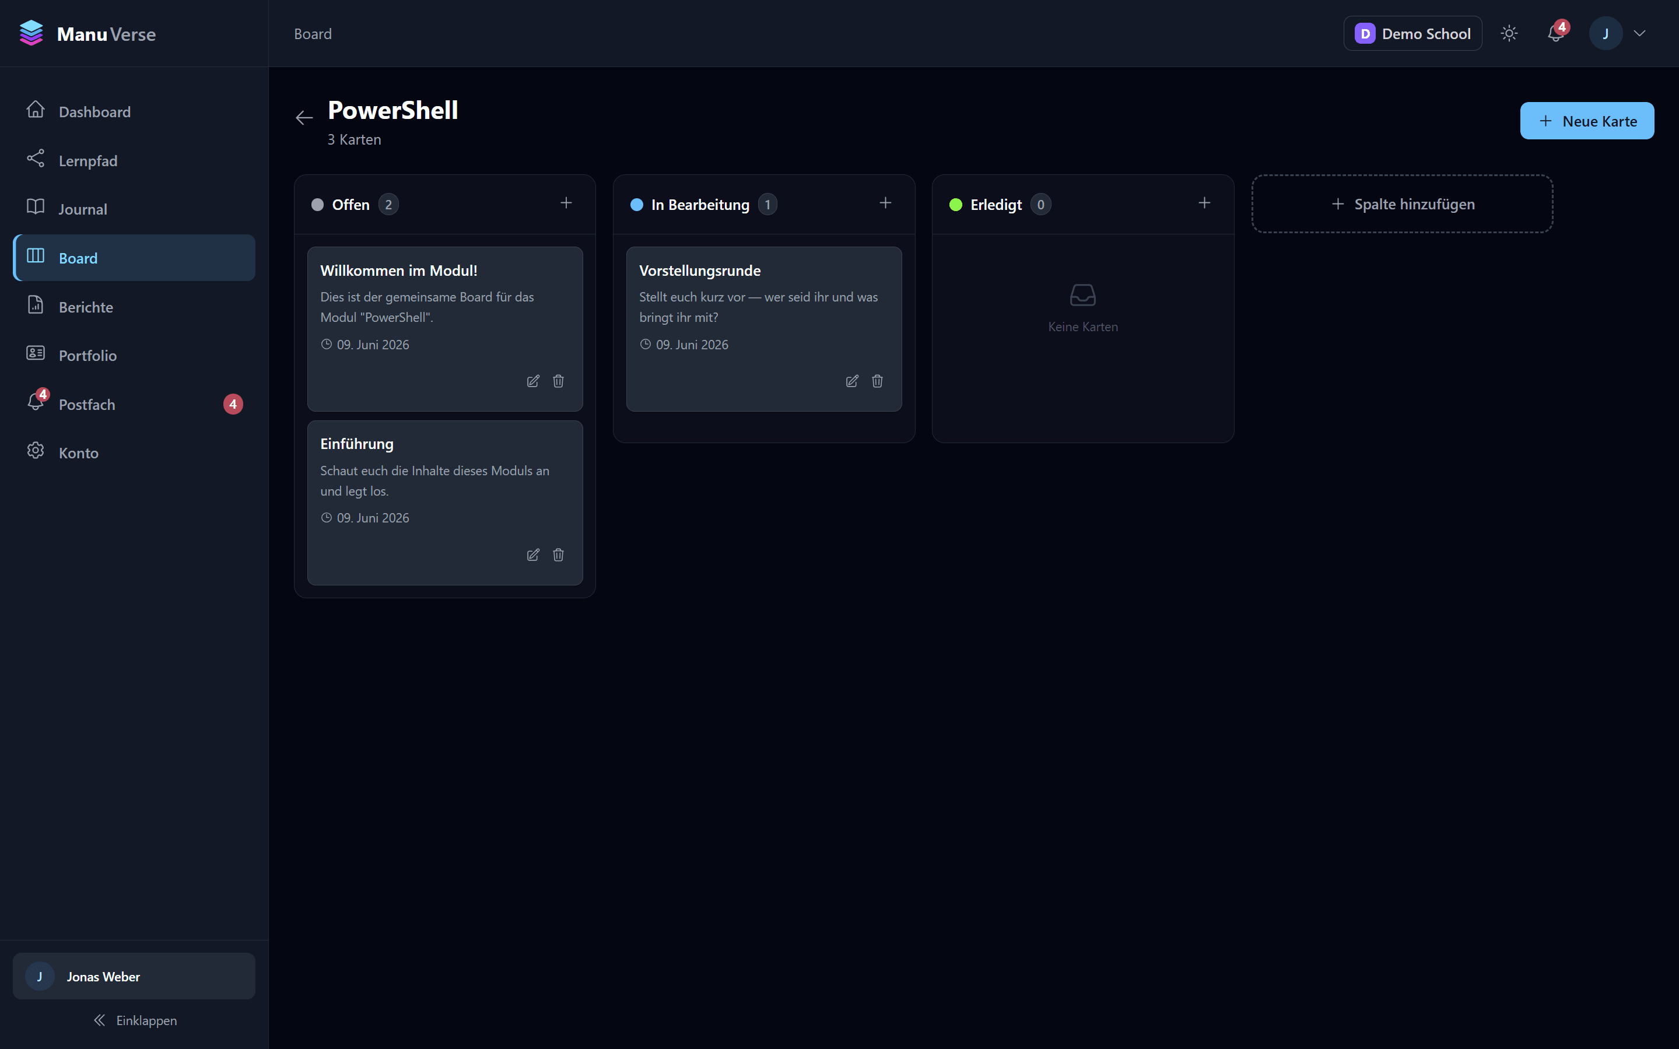Click the grey Offen status dot
Image resolution: width=1679 pixels, height=1049 pixels.
point(318,205)
